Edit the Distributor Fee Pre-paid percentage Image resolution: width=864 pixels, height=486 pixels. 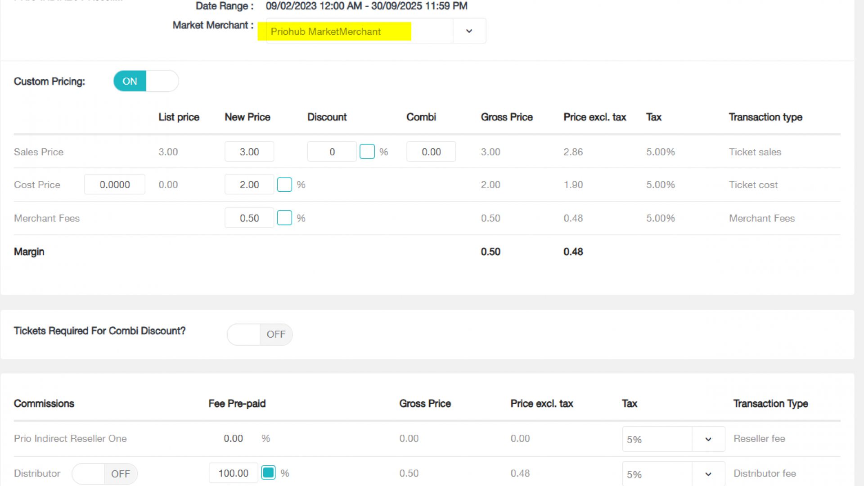click(233, 473)
